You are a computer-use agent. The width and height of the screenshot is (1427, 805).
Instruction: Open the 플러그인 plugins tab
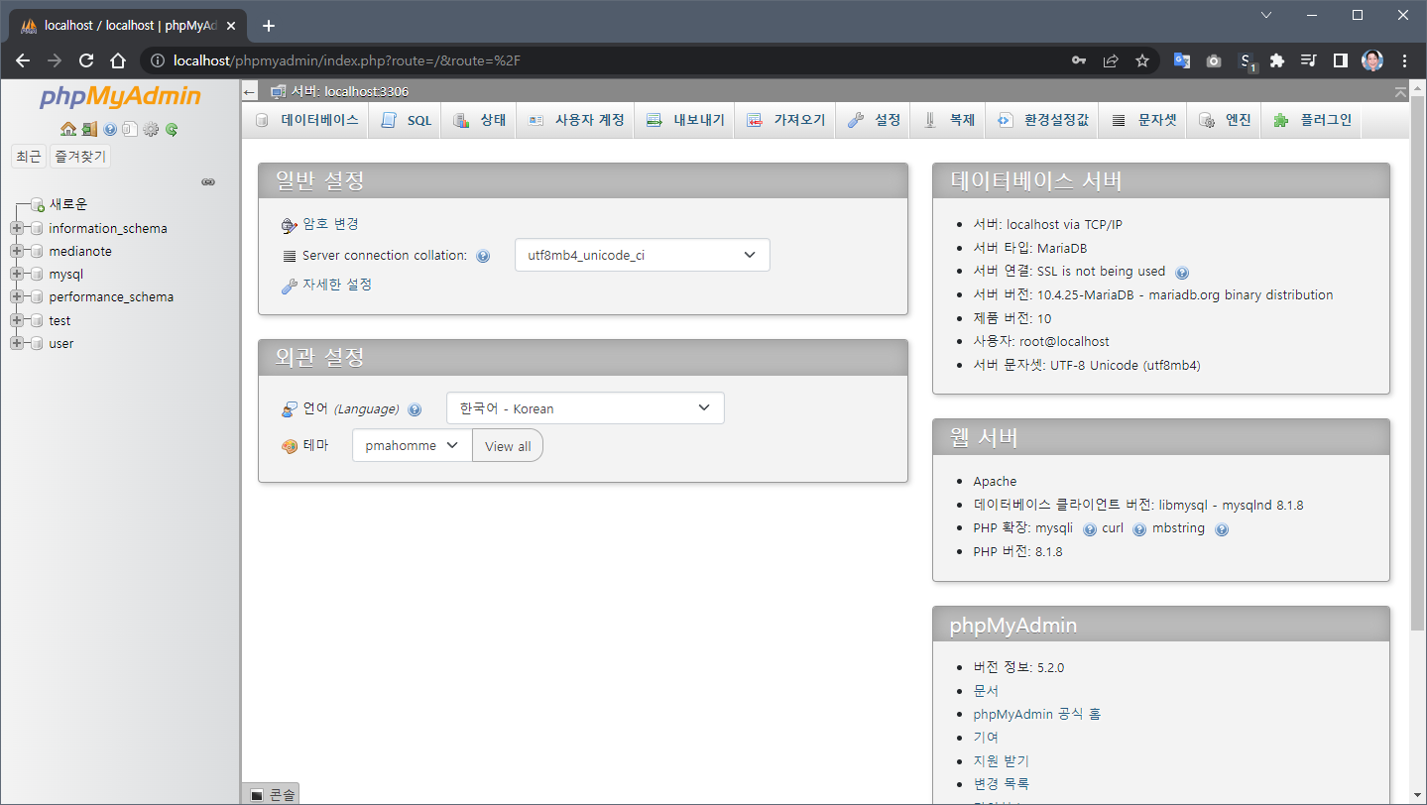(1313, 120)
